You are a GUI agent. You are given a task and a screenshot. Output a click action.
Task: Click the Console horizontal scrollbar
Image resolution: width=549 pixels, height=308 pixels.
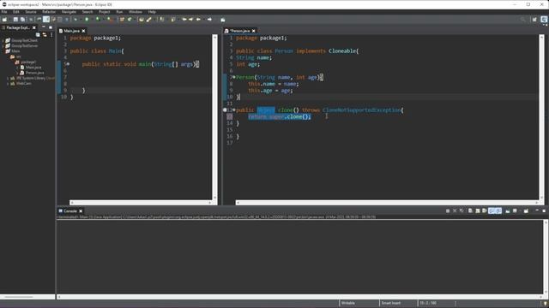301,297
